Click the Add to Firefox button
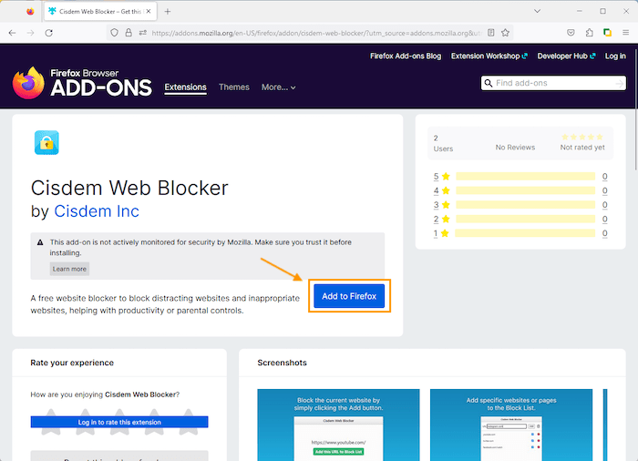 (349, 296)
